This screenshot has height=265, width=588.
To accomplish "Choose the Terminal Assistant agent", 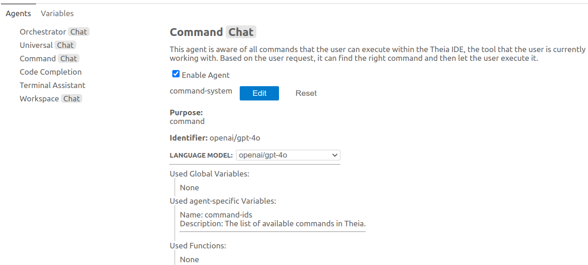I will click(53, 85).
